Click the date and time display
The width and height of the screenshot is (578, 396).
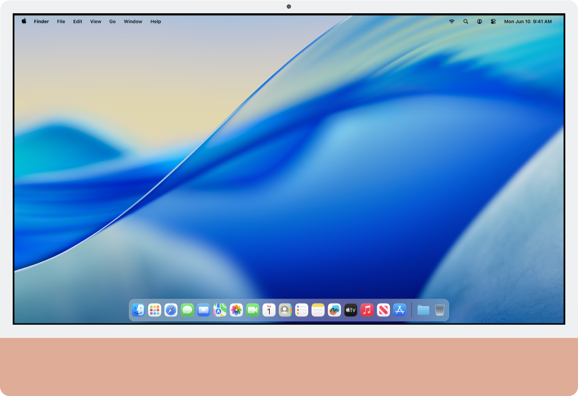528,21
